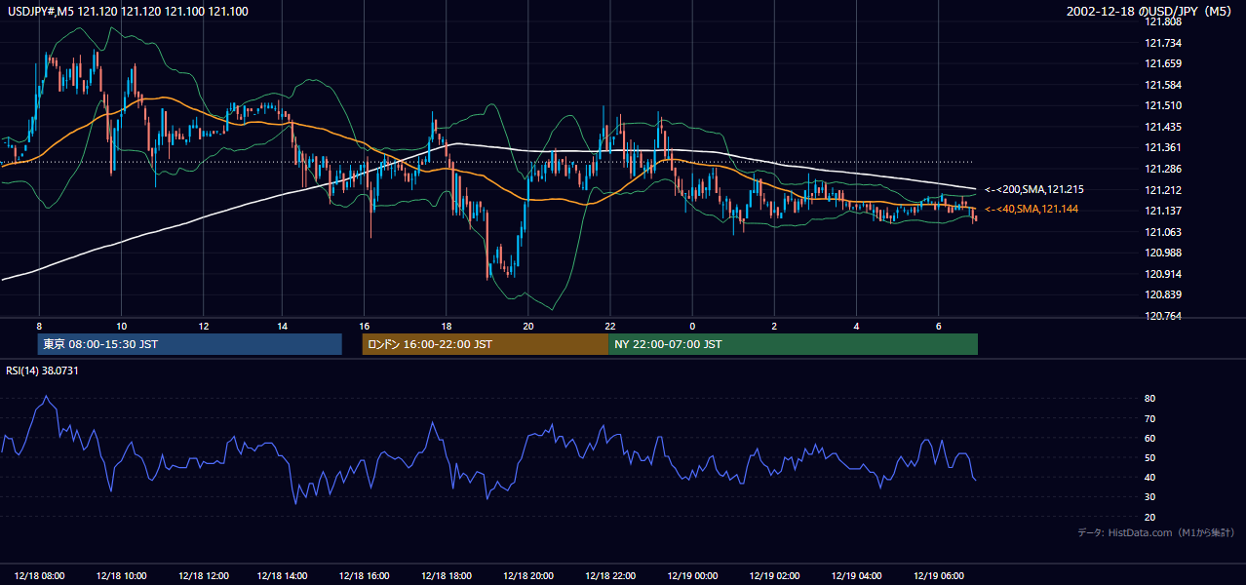Click the 12/18 12:00 date axis label
Viewport: 1246px width, 585px height.
coord(203,575)
